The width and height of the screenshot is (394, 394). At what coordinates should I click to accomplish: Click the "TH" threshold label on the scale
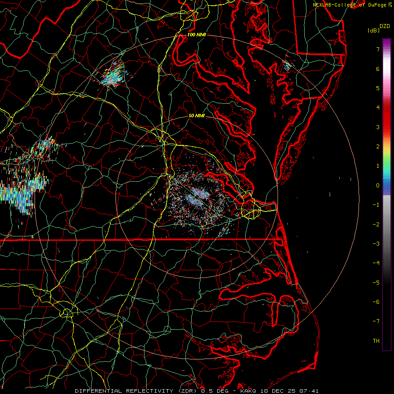pos(376,341)
